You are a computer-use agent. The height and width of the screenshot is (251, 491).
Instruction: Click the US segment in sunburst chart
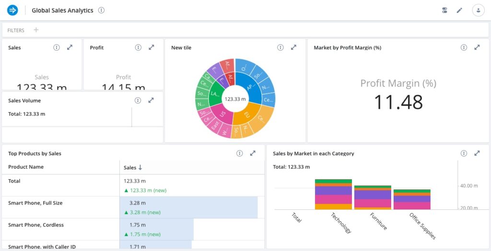coord(222,114)
